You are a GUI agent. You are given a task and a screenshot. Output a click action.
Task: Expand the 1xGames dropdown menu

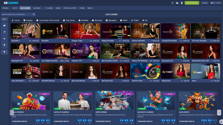37,8
